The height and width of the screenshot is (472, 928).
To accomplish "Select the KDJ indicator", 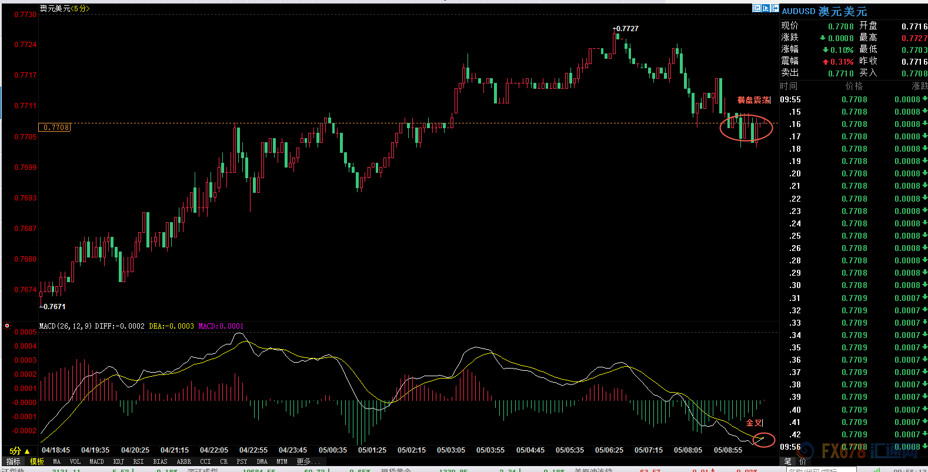I will pyautogui.click(x=118, y=462).
